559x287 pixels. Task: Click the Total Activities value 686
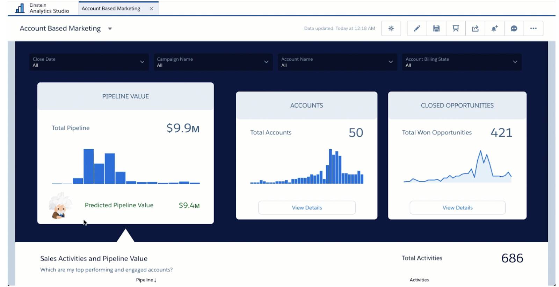512,258
